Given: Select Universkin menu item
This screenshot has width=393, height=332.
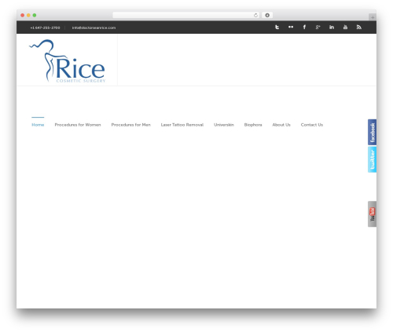Looking at the screenshot, I should (x=224, y=125).
